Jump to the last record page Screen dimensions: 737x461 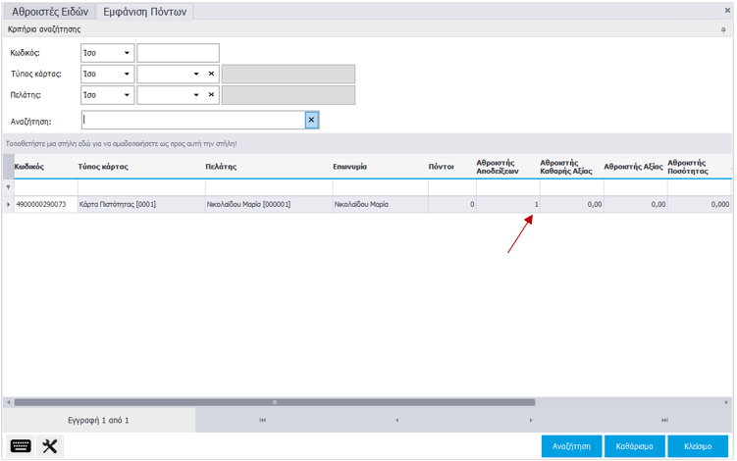pyautogui.click(x=665, y=421)
